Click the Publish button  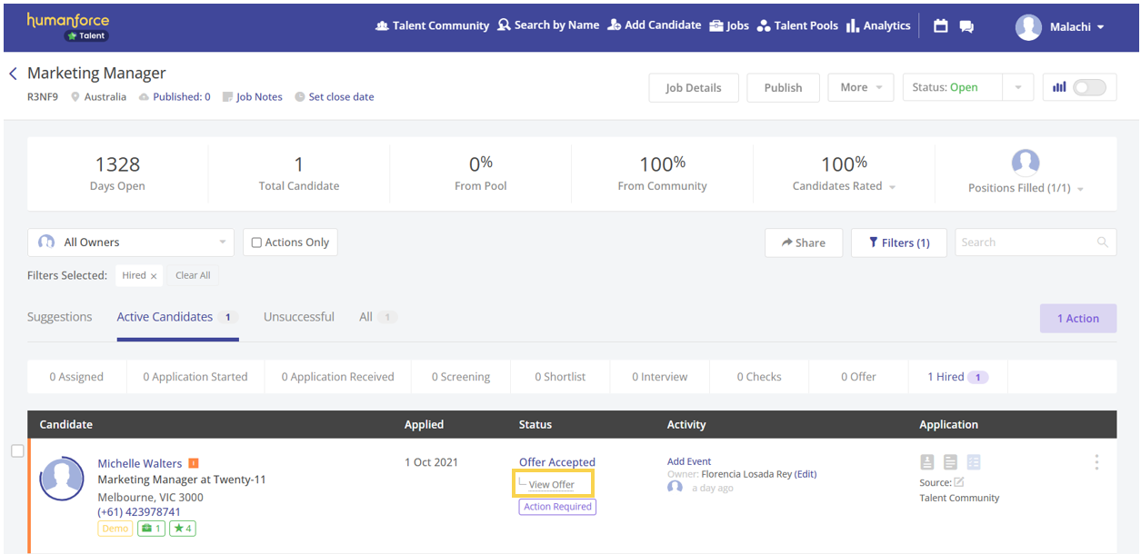click(x=783, y=88)
